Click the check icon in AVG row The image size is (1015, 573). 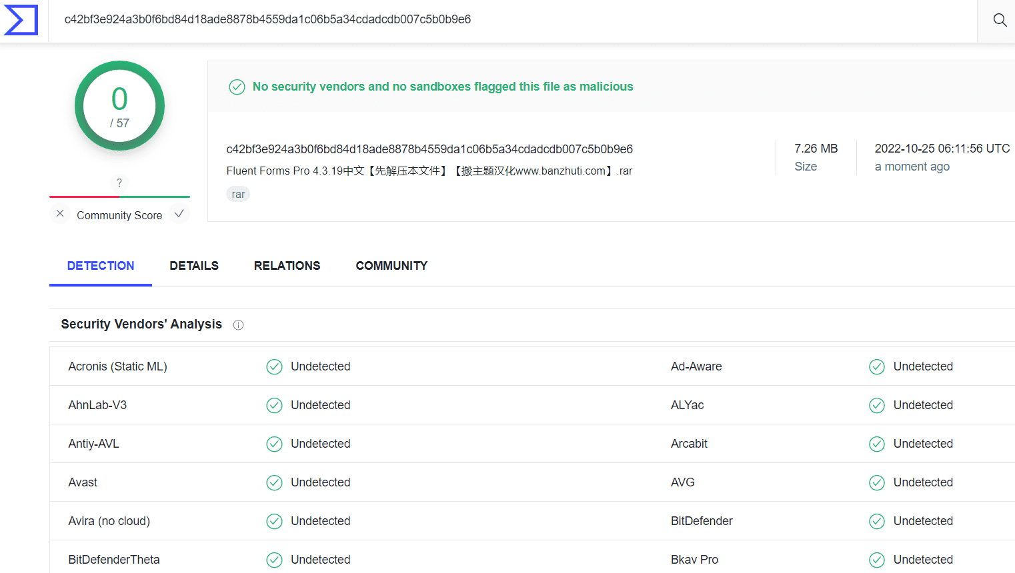877,483
